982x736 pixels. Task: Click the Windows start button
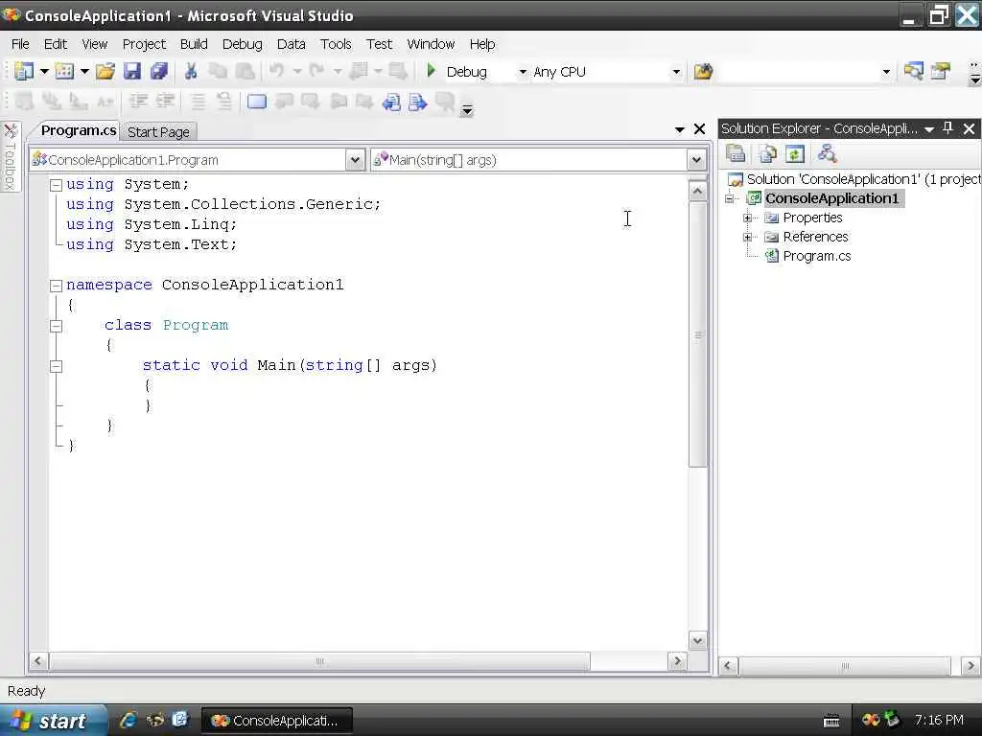(53, 721)
